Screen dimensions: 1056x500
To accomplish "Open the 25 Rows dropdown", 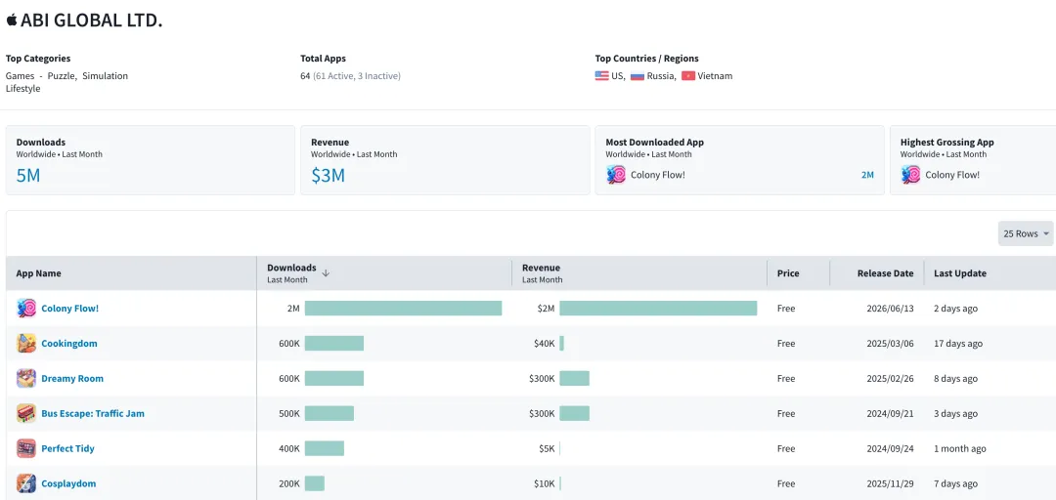I will pos(1026,233).
